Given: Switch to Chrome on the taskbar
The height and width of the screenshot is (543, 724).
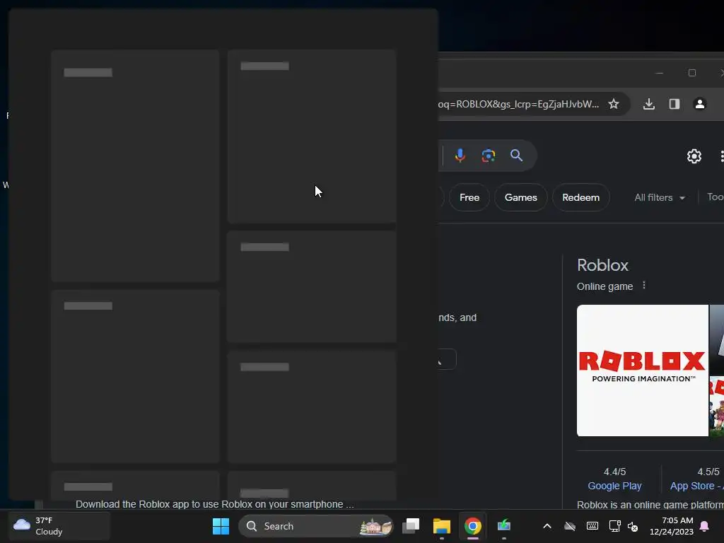Looking at the screenshot, I should pyautogui.click(x=473, y=526).
